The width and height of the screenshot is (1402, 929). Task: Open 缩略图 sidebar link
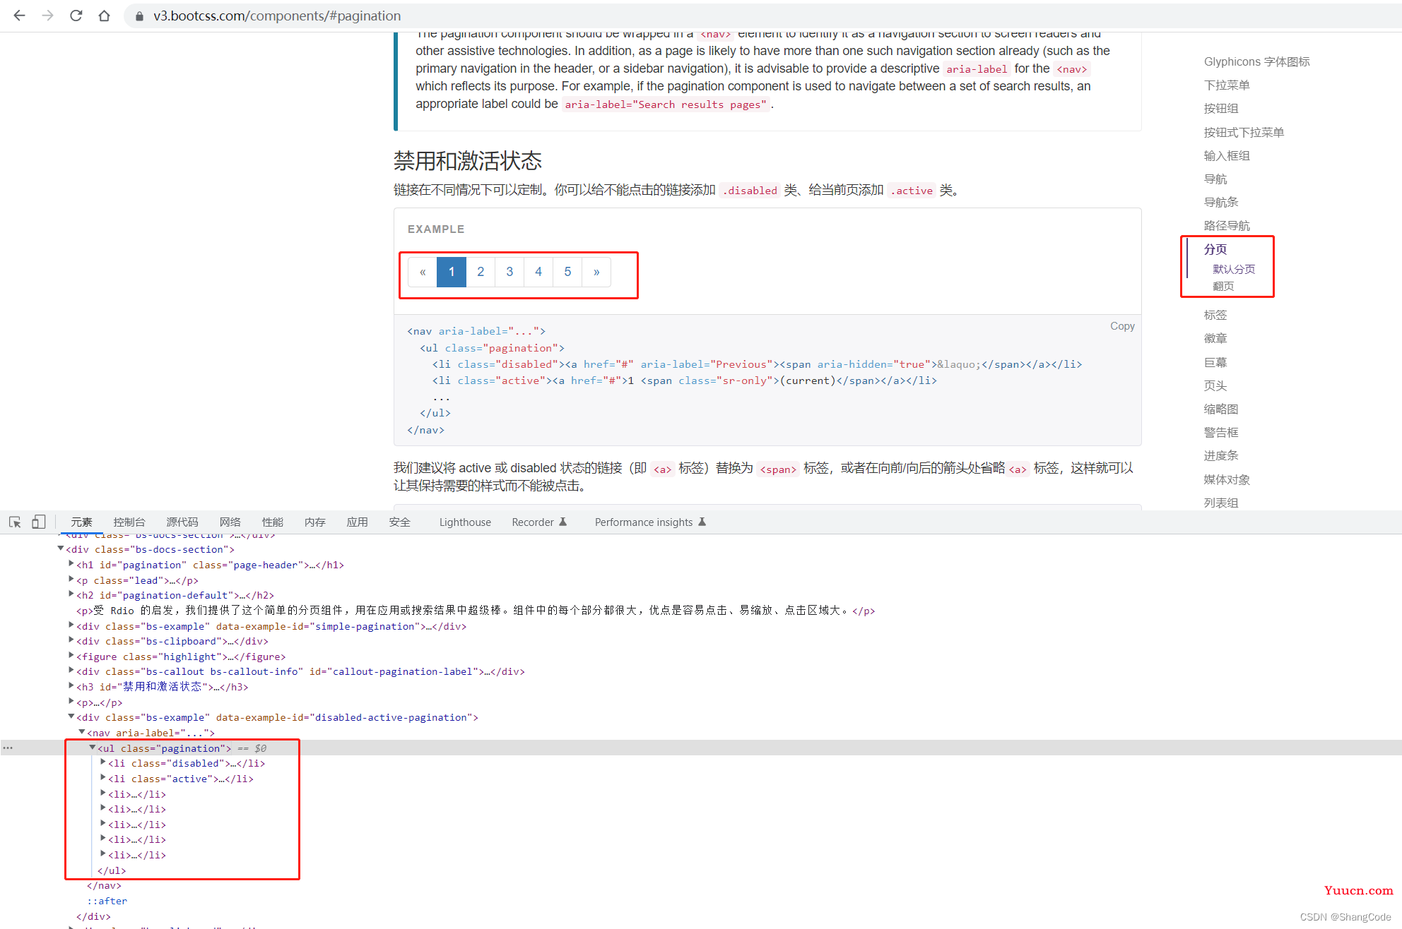[1221, 409]
